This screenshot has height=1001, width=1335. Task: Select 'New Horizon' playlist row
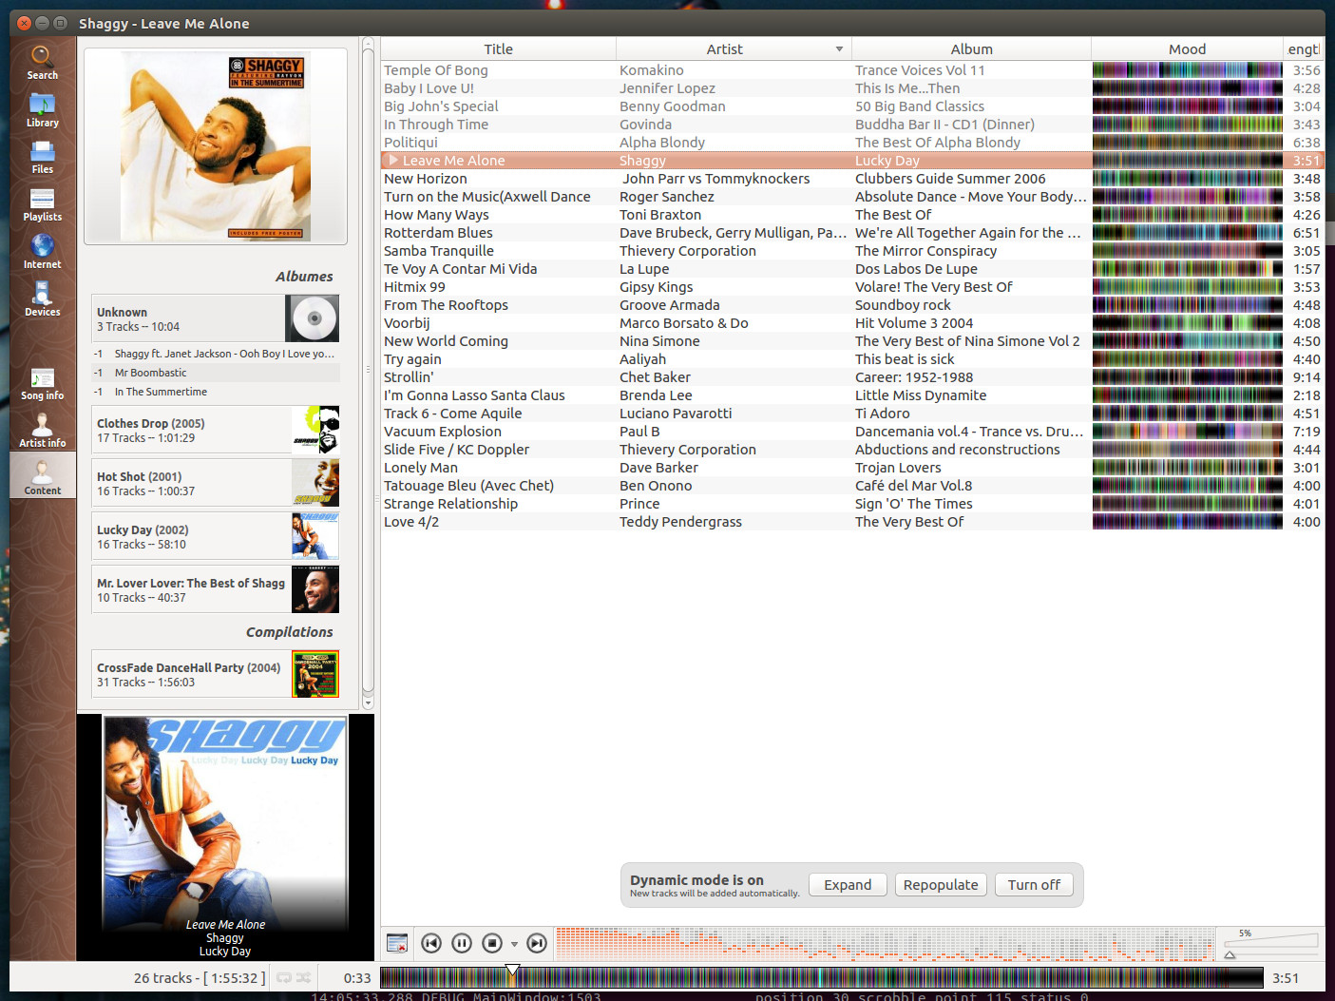[852, 179]
